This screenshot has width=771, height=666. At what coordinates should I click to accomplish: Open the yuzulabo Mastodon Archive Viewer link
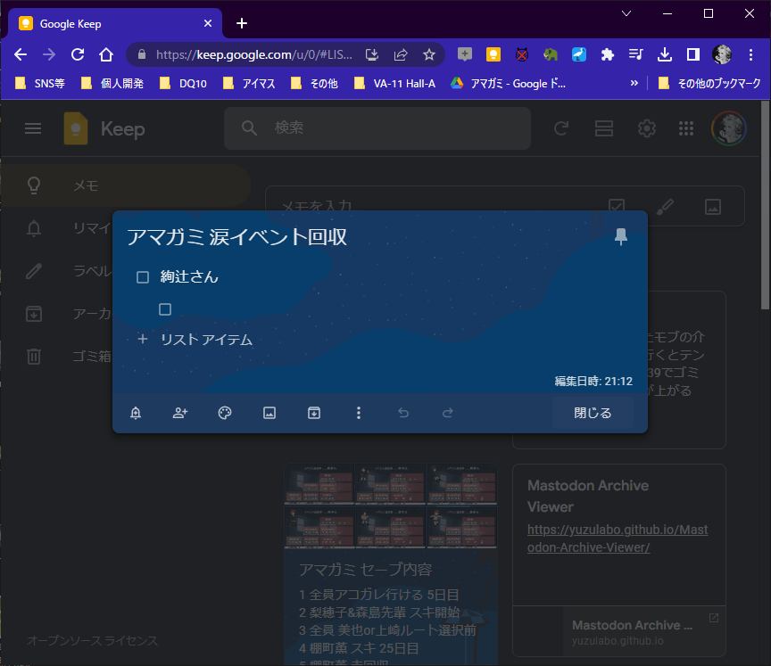(617, 539)
